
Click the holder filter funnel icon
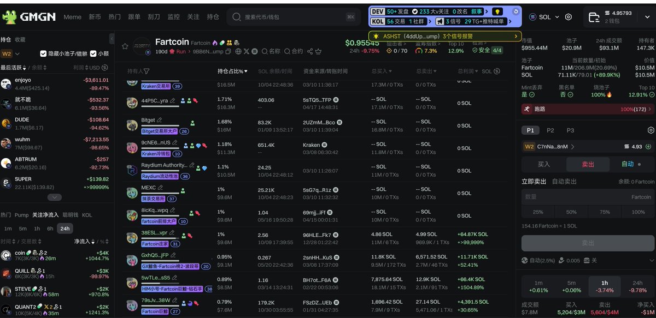pyautogui.click(x=146, y=71)
